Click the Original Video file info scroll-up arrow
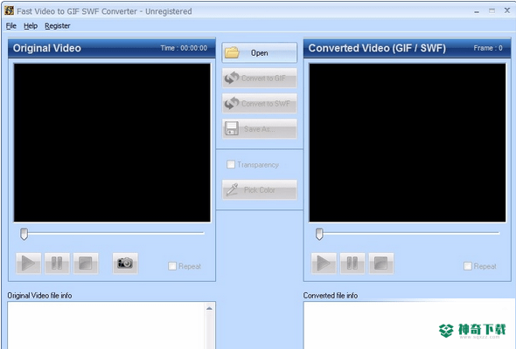The height and width of the screenshot is (349, 516). point(209,308)
